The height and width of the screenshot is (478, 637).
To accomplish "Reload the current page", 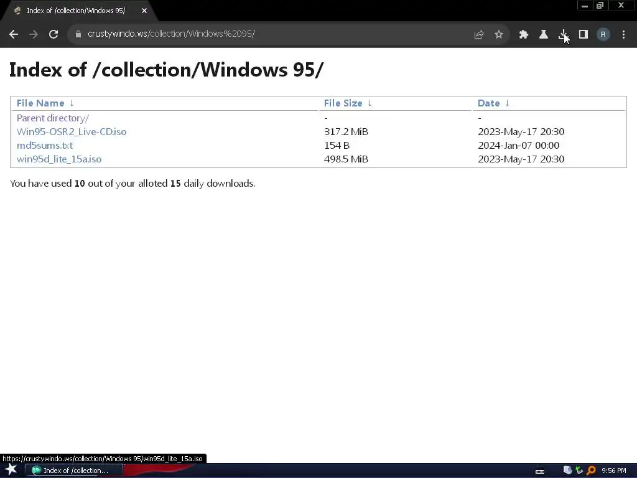I will tap(53, 34).
